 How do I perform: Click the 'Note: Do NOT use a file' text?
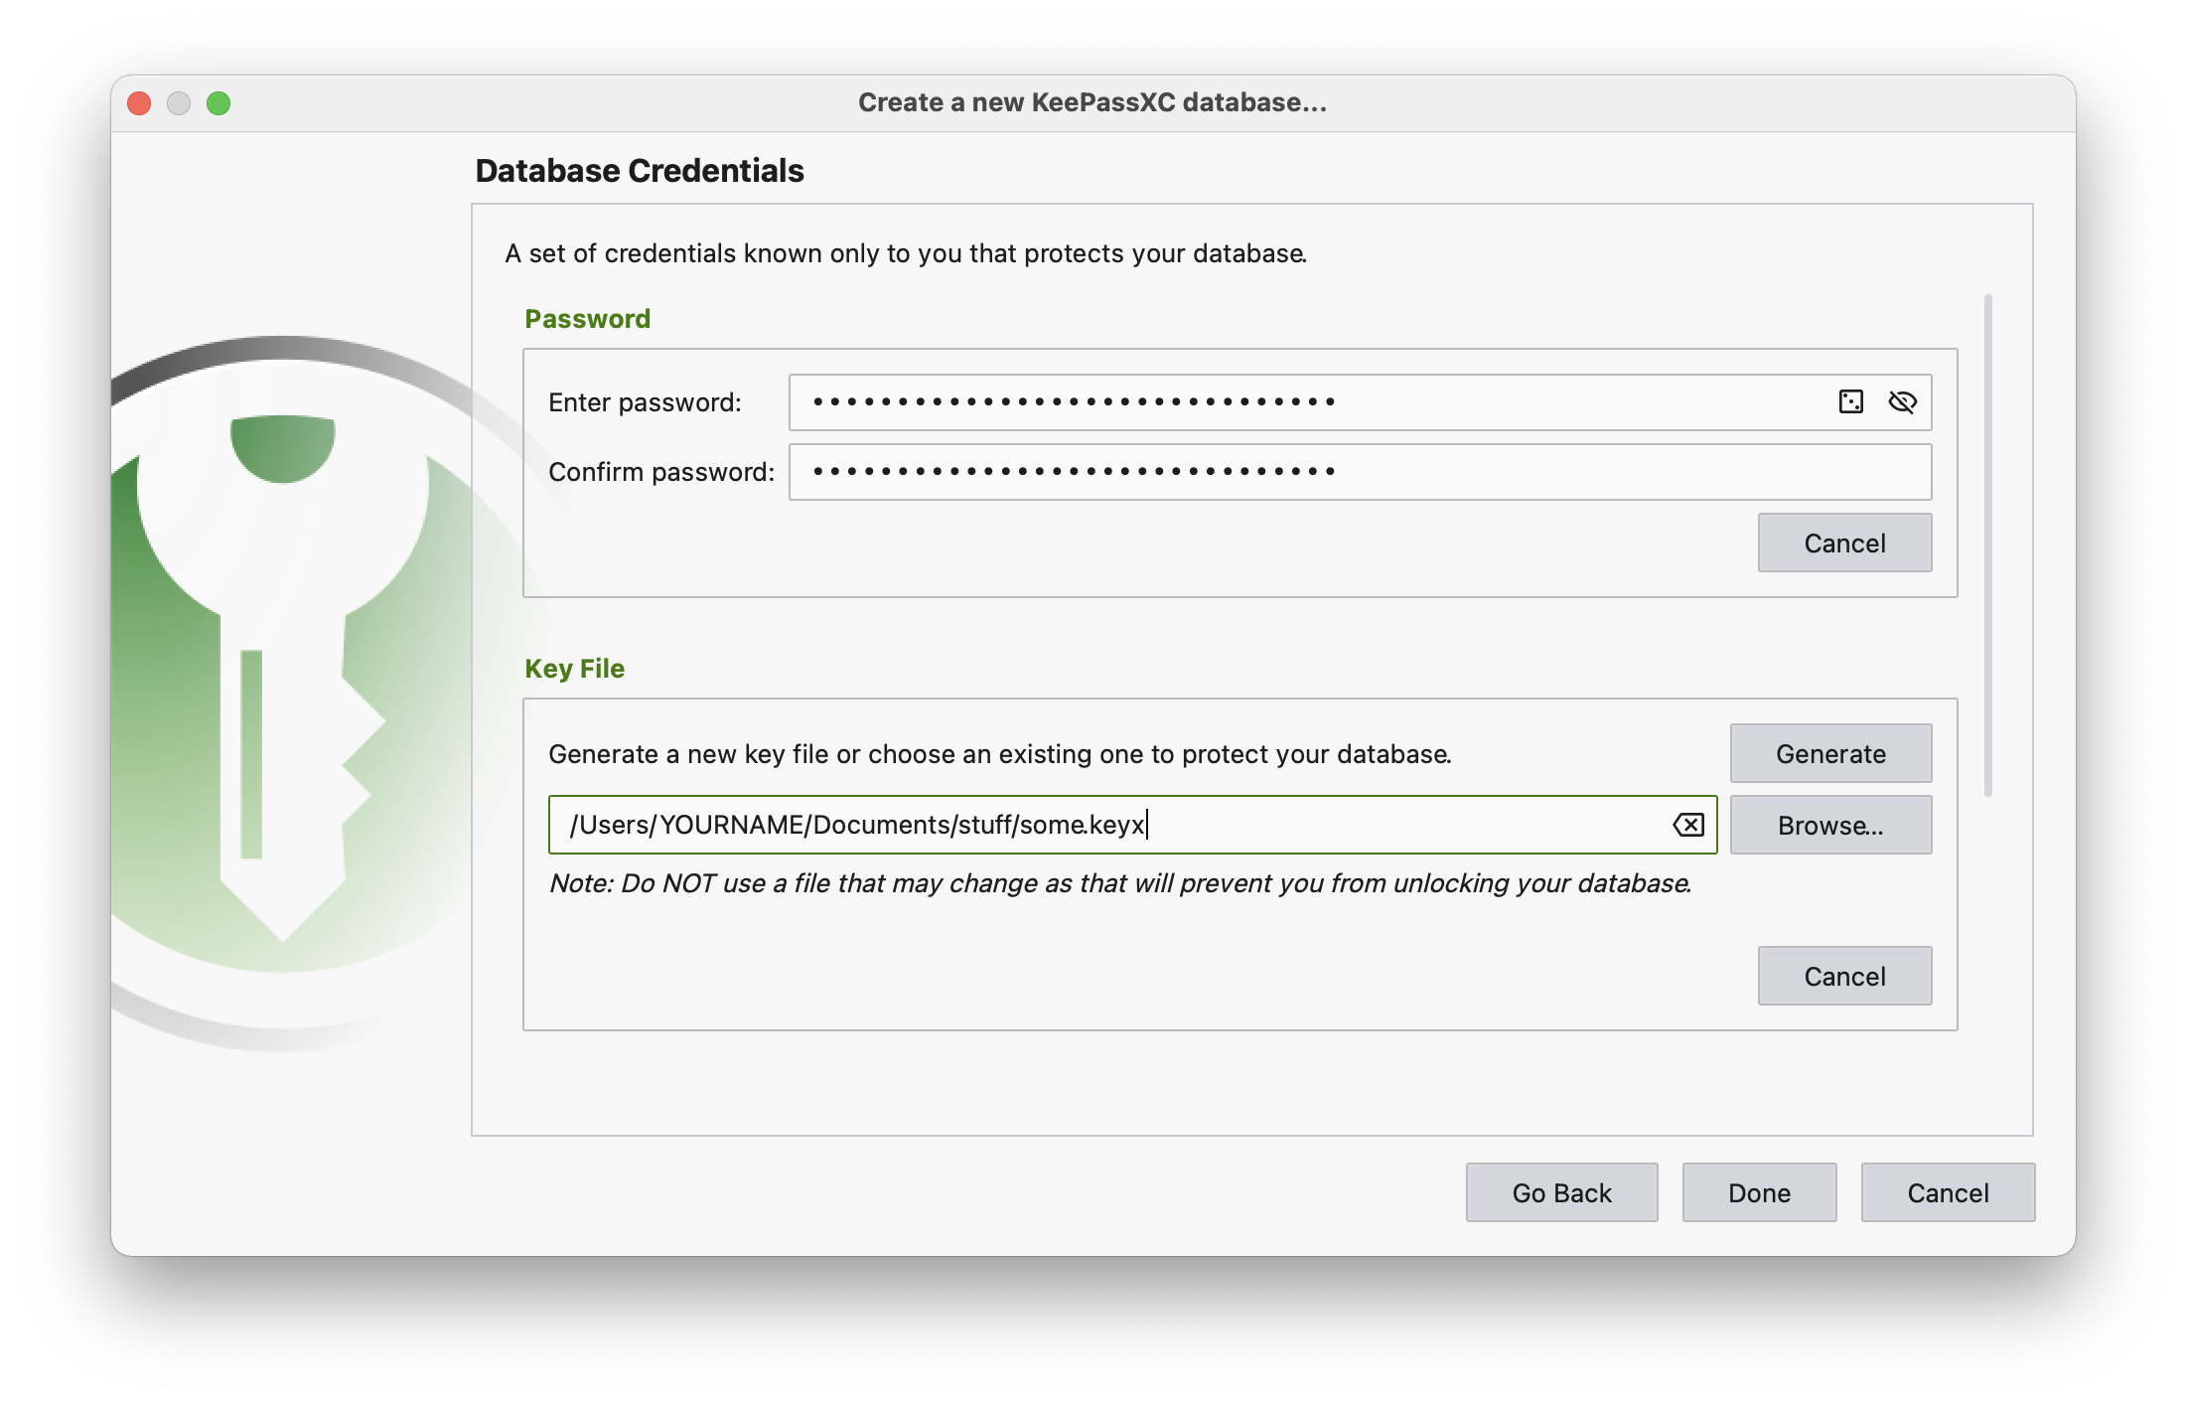pyautogui.click(x=1120, y=883)
